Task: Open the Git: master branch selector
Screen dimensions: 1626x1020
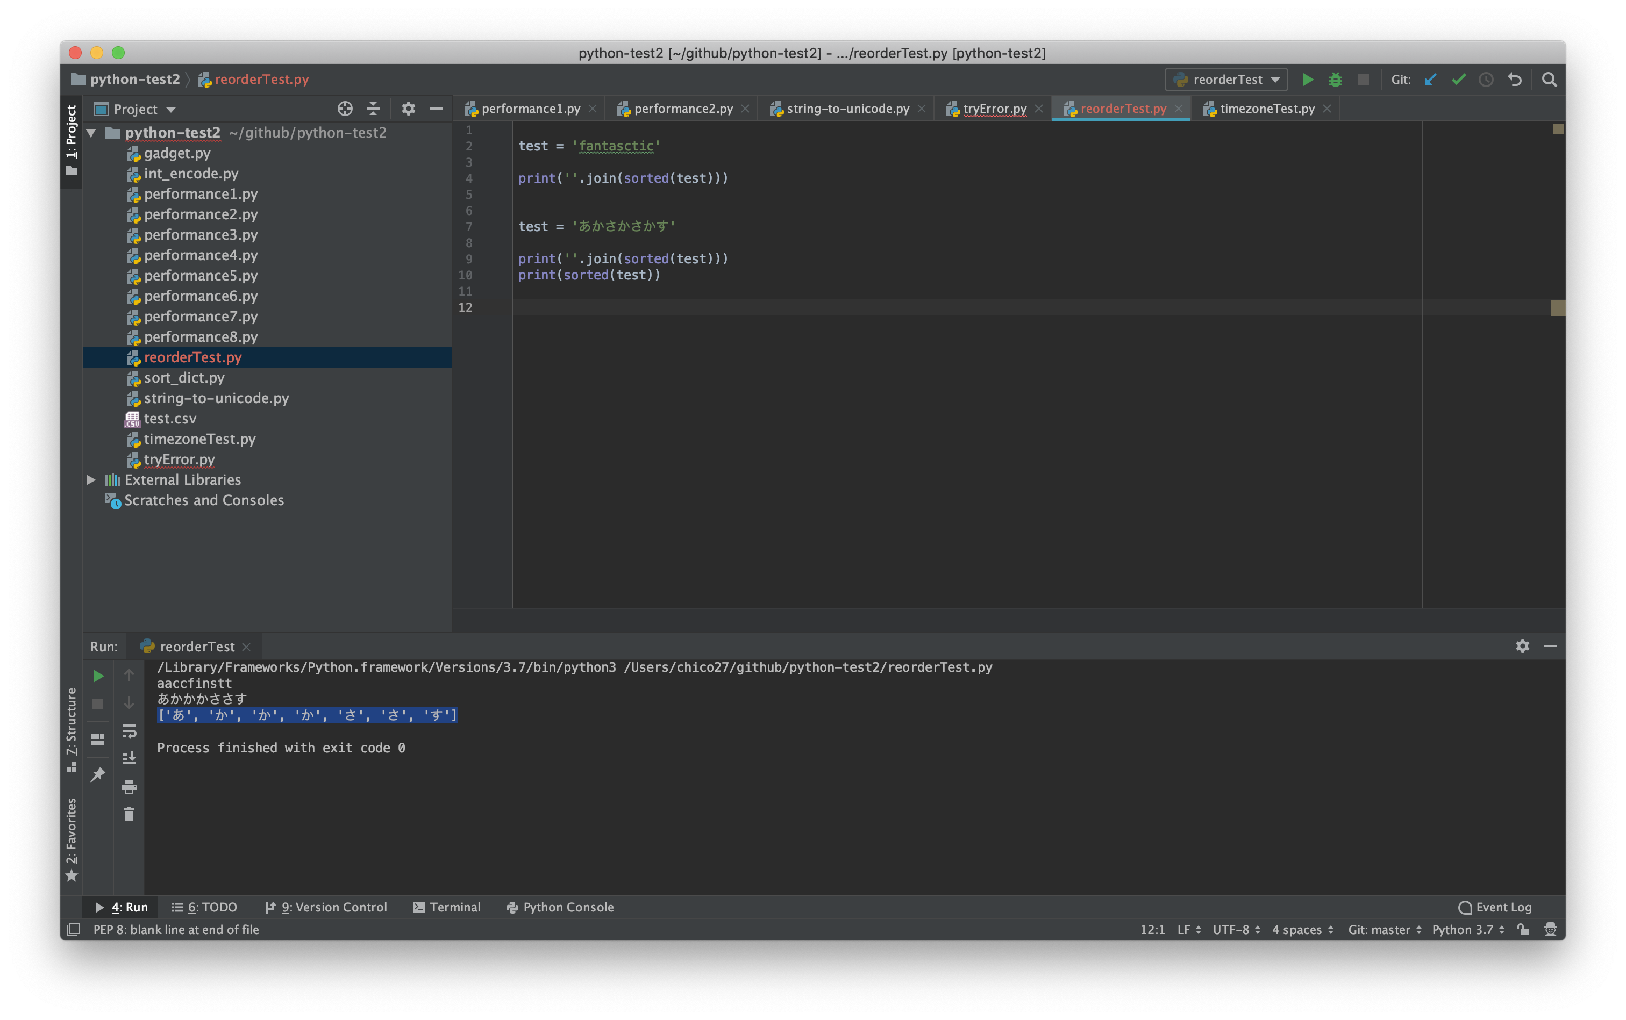Action: [1385, 930]
